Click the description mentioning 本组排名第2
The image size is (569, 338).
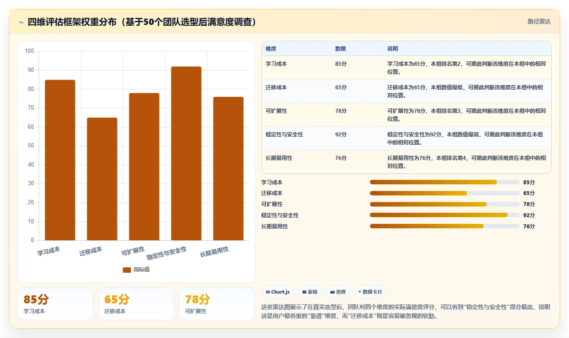[467, 68]
